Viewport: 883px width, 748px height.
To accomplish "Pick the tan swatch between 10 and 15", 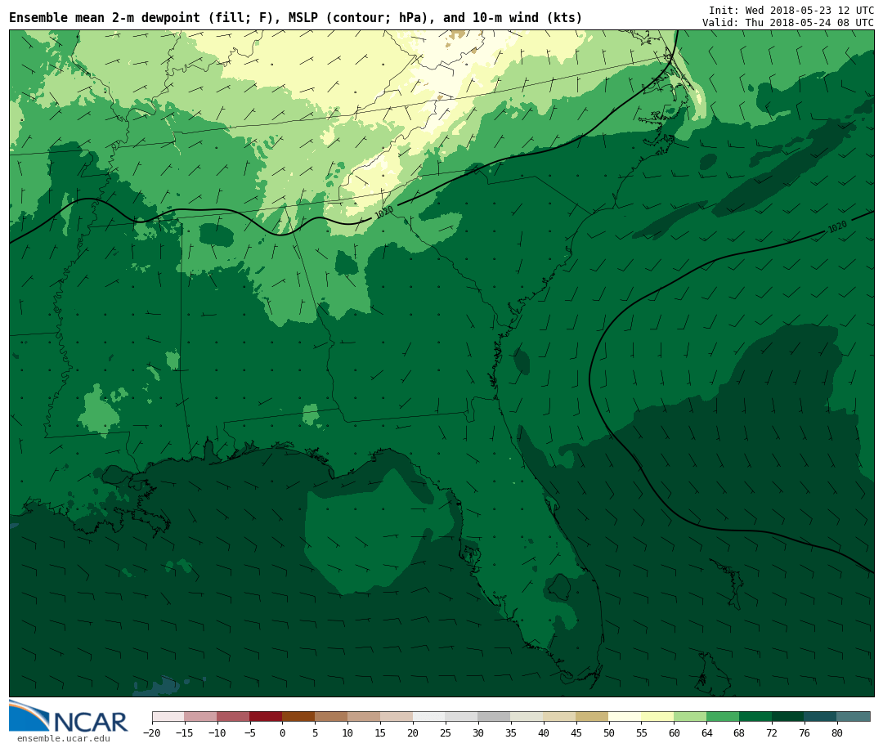I will 364,717.
